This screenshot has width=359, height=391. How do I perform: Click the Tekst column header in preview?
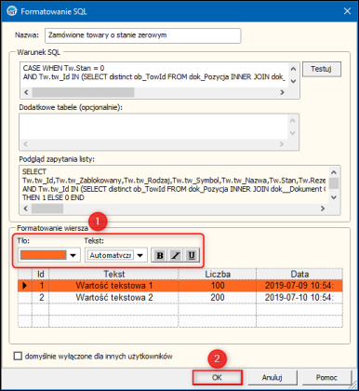pos(113,274)
